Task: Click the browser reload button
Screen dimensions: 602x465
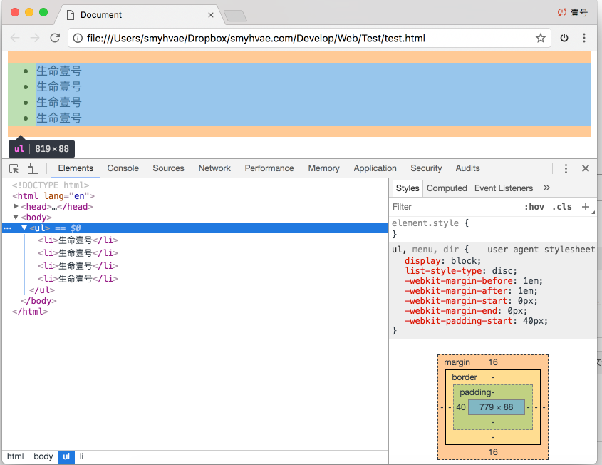Action: (55, 38)
